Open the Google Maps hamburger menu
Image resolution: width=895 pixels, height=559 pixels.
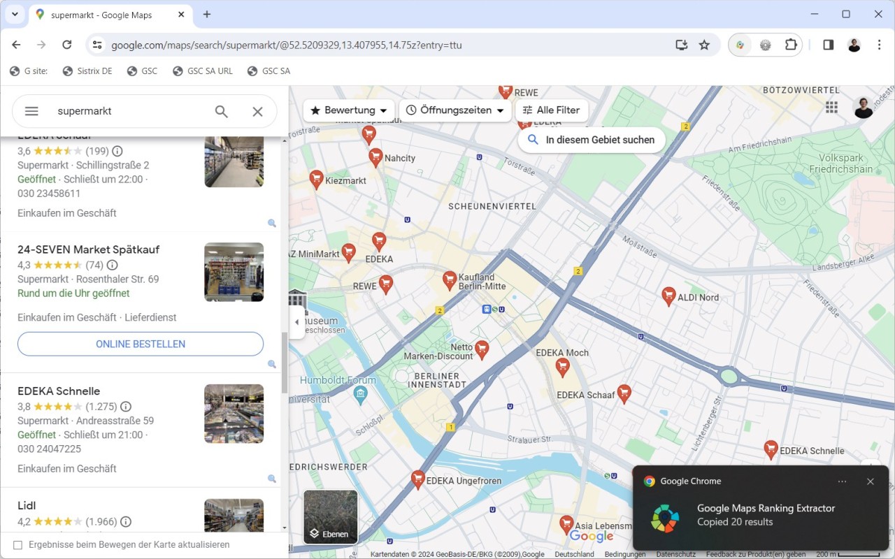click(x=31, y=111)
